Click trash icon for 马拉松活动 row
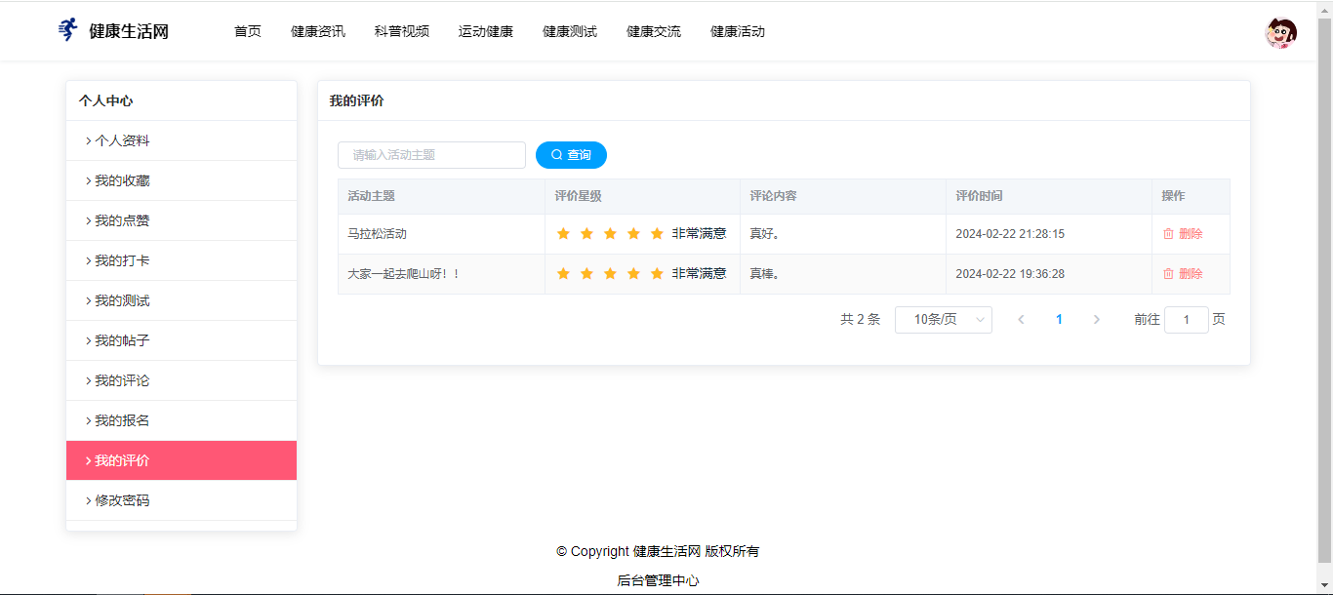Viewport: 1333px width, 595px height. (1168, 234)
